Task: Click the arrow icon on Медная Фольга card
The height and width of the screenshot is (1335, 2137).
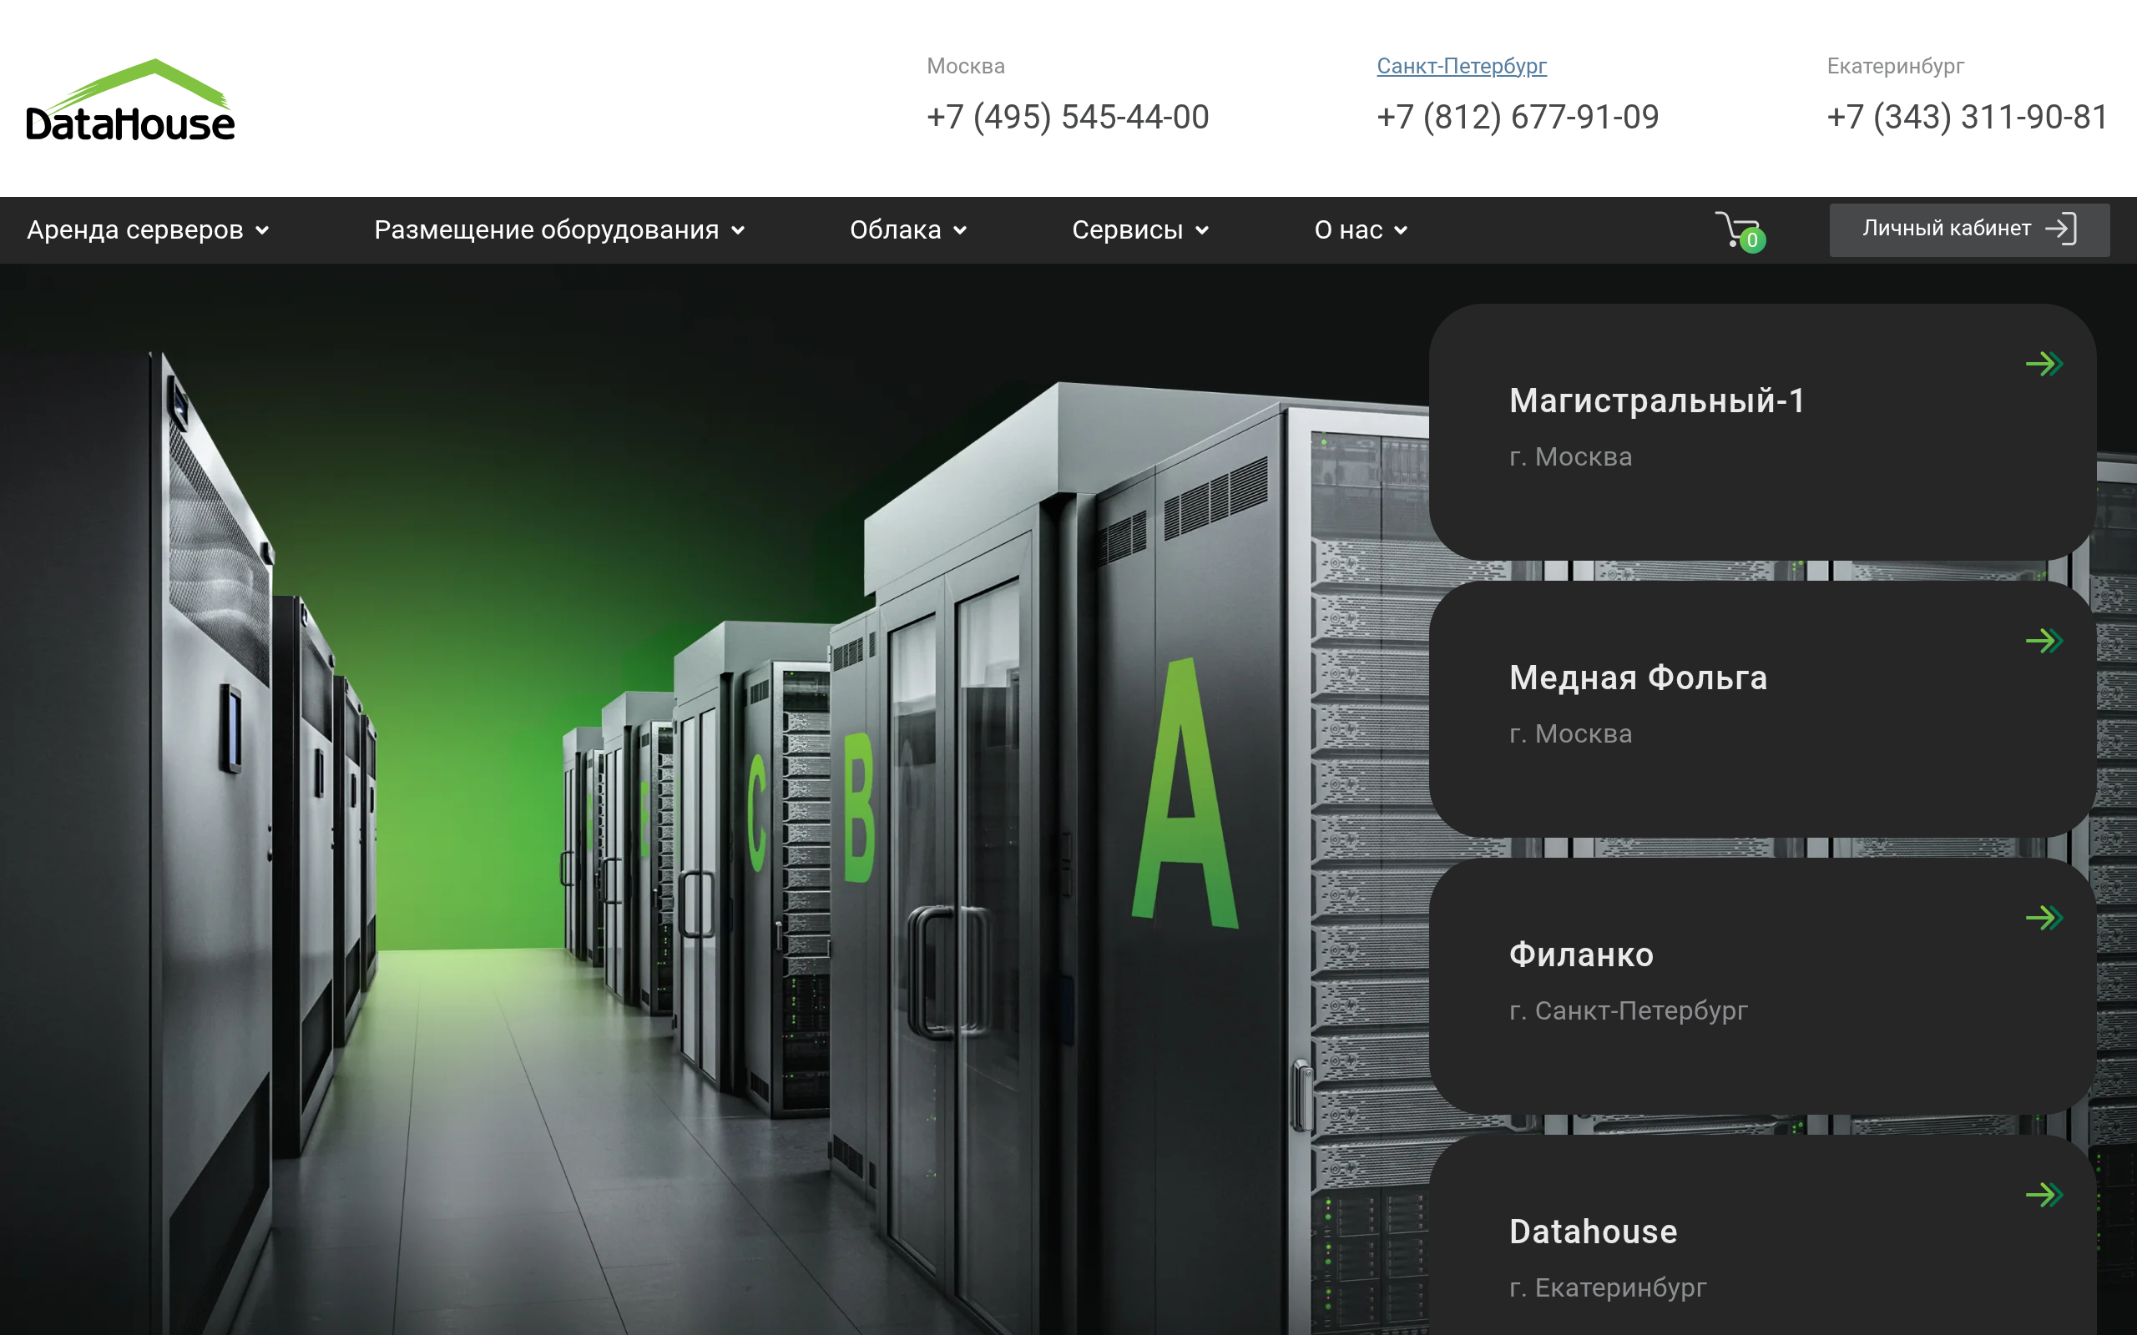Action: coord(2044,641)
